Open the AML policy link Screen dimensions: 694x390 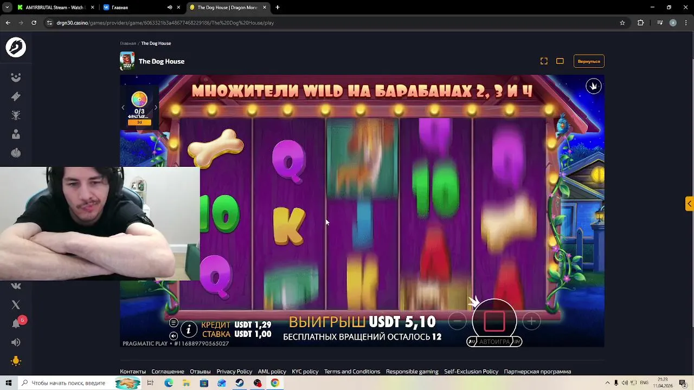coord(272,372)
